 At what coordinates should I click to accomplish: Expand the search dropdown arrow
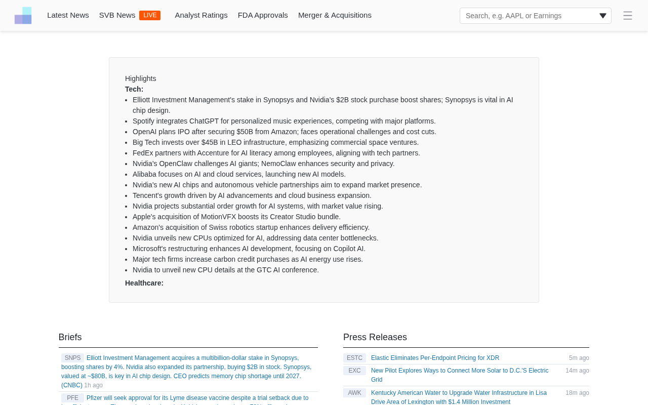click(x=602, y=16)
